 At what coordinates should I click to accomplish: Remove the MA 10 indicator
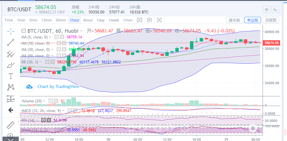click(64, 43)
